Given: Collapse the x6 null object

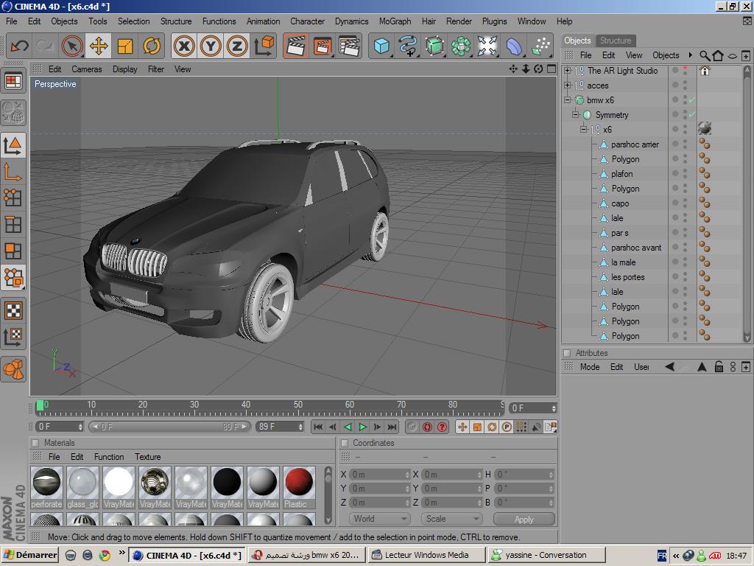Looking at the screenshot, I should 583,130.
